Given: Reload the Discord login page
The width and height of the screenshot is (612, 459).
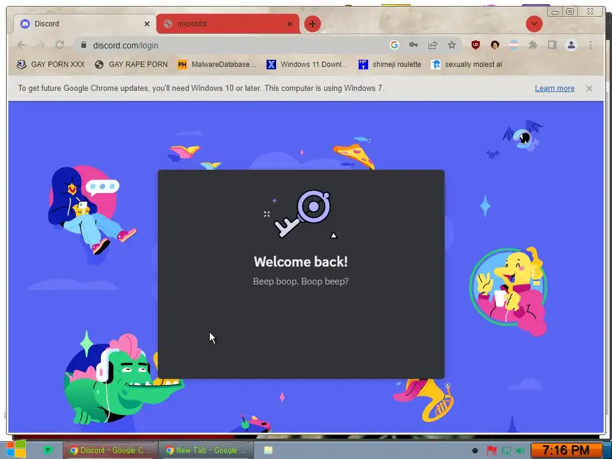Looking at the screenshot, I should (x=60, y=45).
